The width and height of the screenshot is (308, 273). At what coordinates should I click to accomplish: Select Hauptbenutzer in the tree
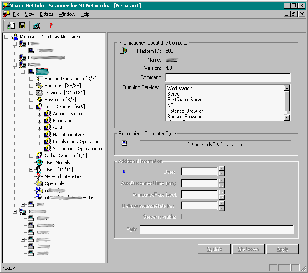(68, 135)
